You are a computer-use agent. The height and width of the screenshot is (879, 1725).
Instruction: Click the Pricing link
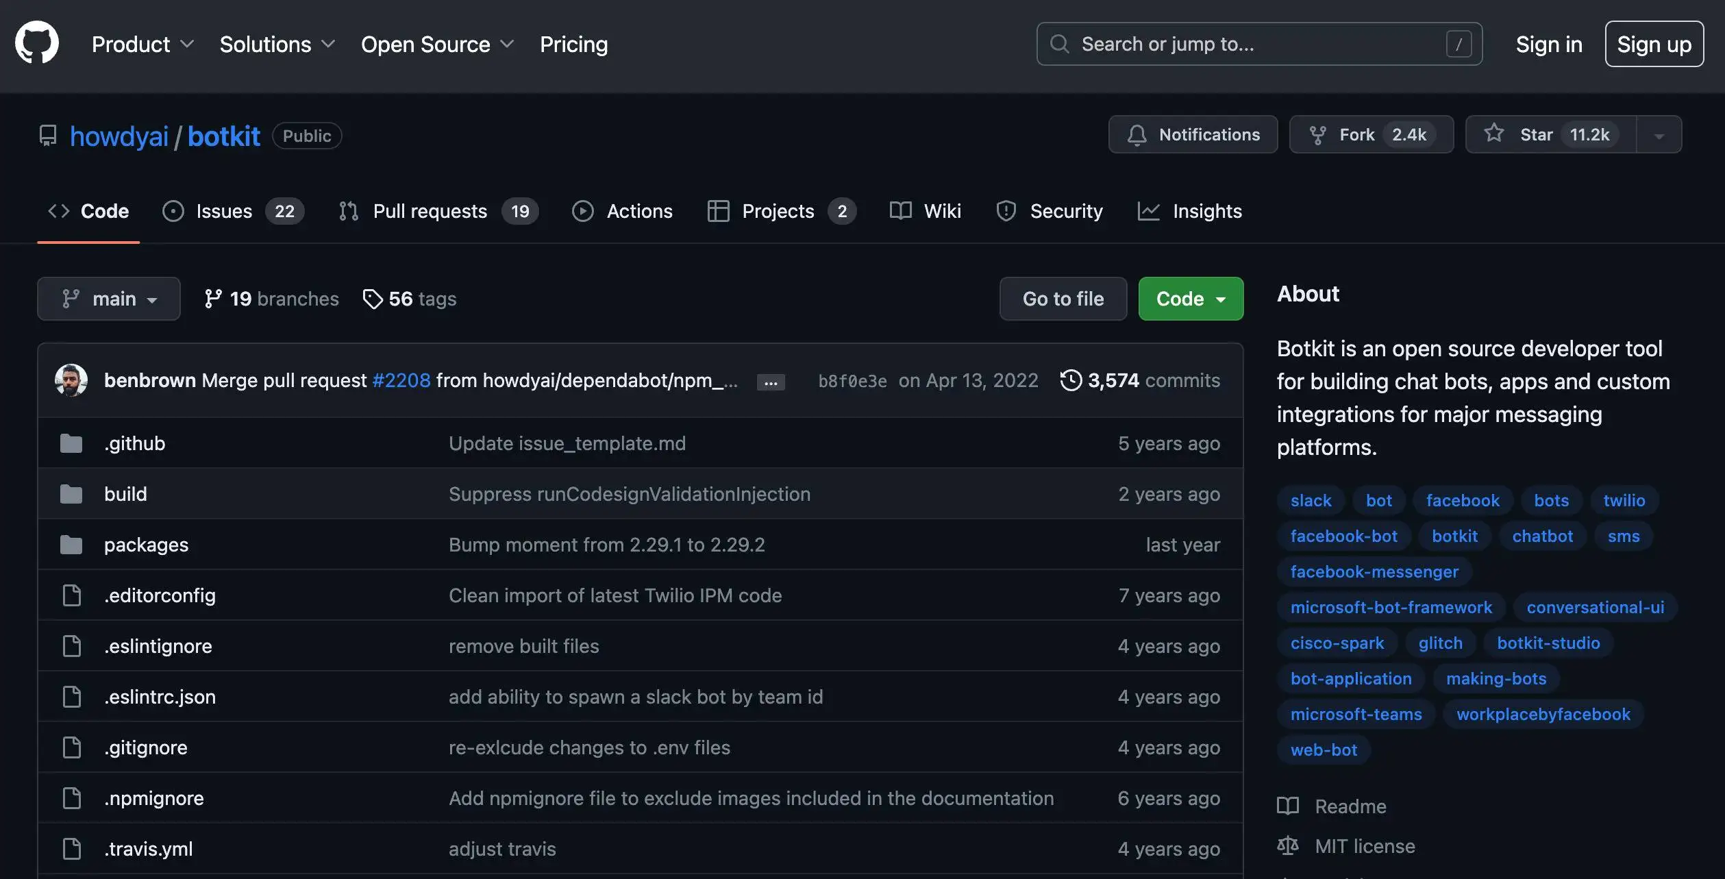[574, 44]
